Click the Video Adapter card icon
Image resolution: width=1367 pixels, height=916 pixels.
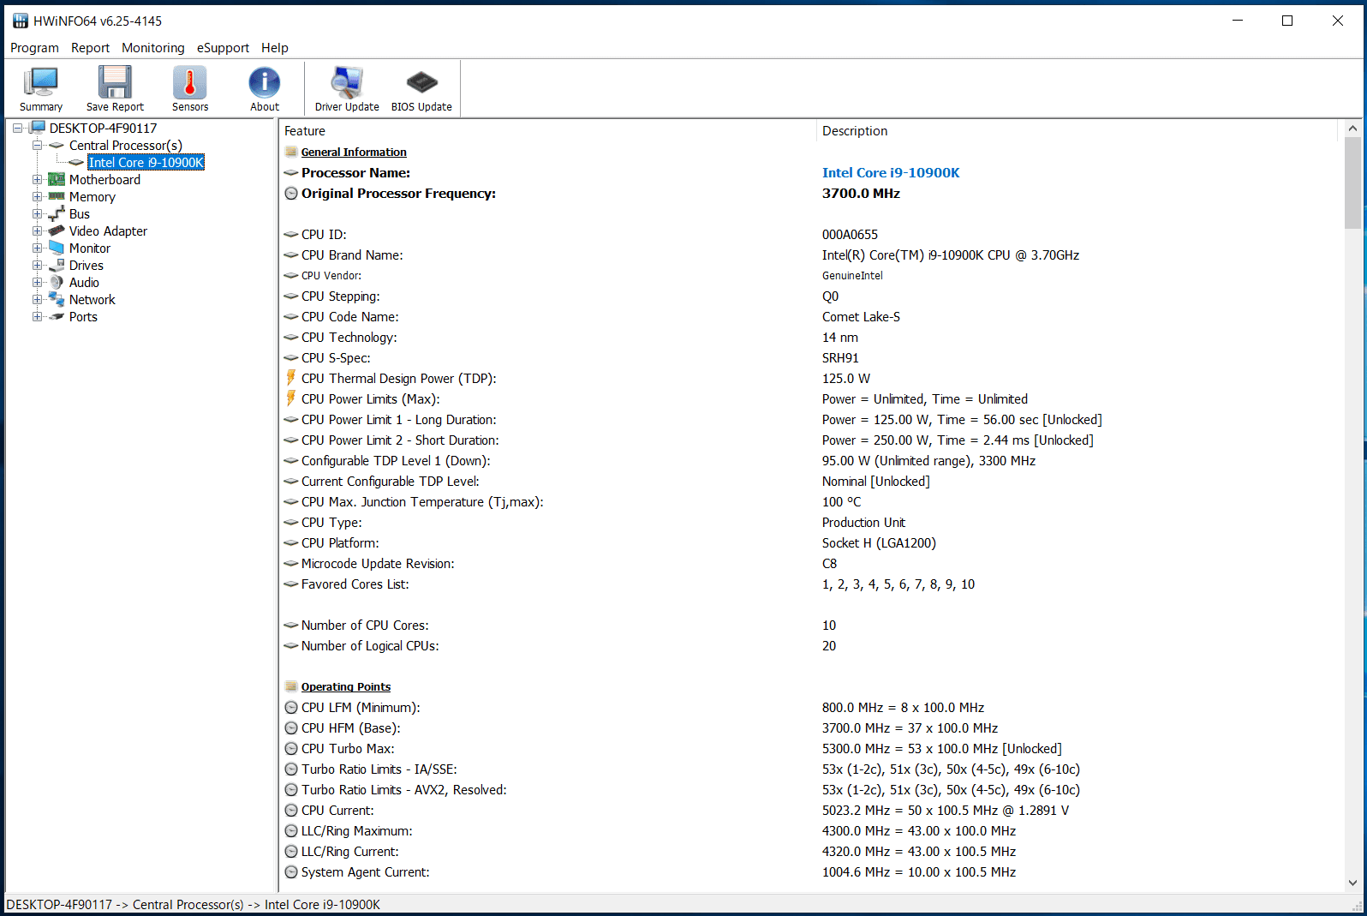57,230
